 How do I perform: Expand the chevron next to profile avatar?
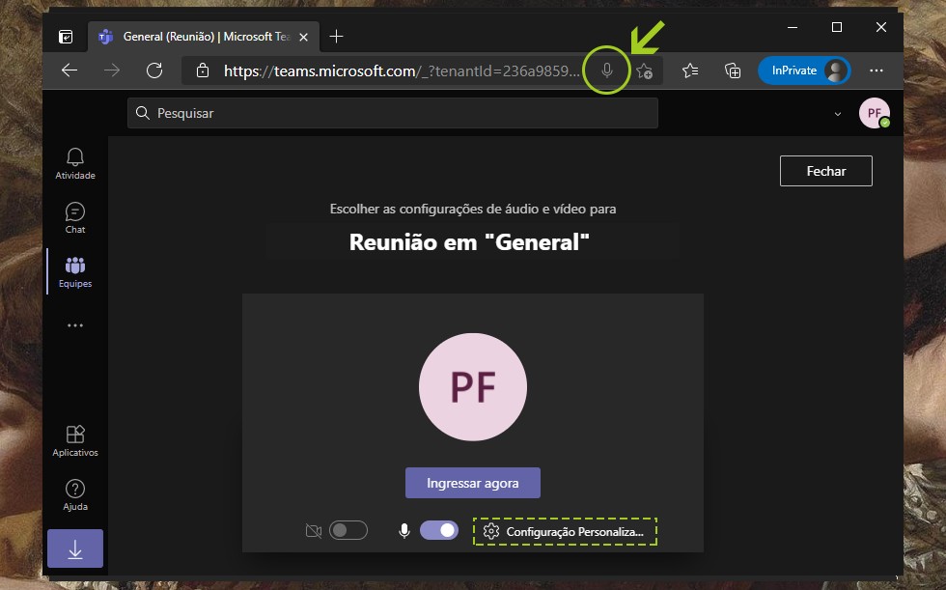click(838, 113)
